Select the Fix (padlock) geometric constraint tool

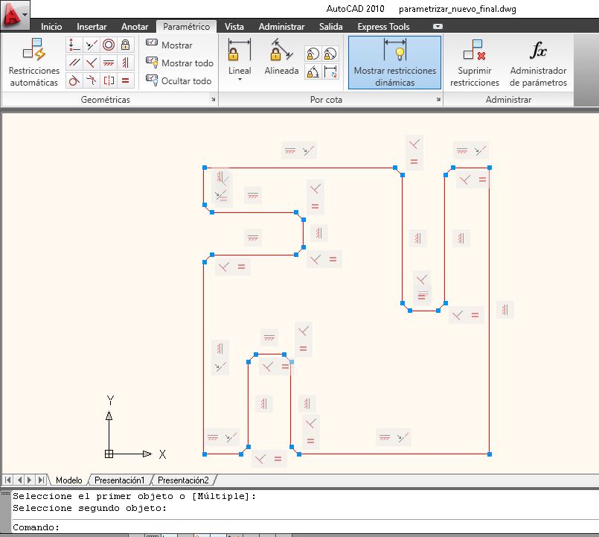pos(125,45)
